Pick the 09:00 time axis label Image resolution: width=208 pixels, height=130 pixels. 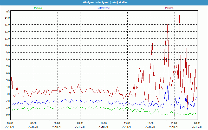[80, 123]
